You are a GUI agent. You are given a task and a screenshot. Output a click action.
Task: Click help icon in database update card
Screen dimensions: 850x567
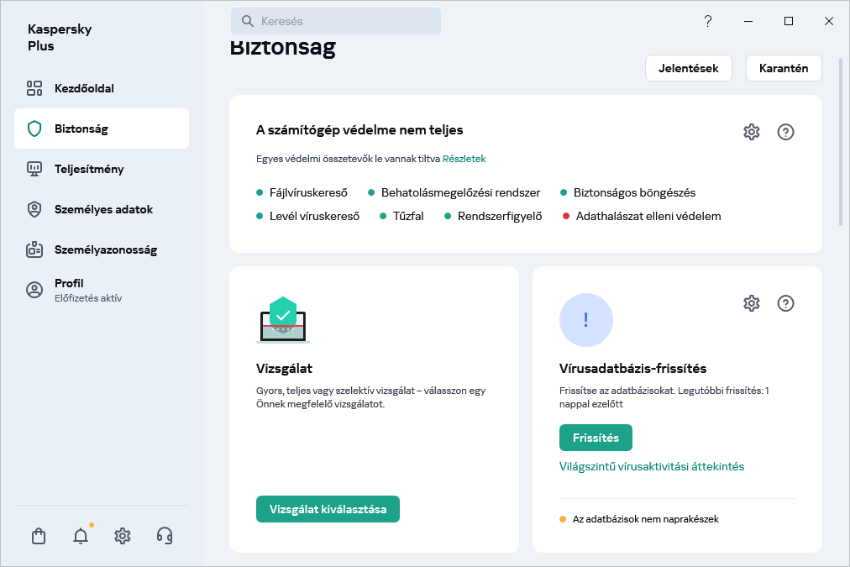pos(785,303)
